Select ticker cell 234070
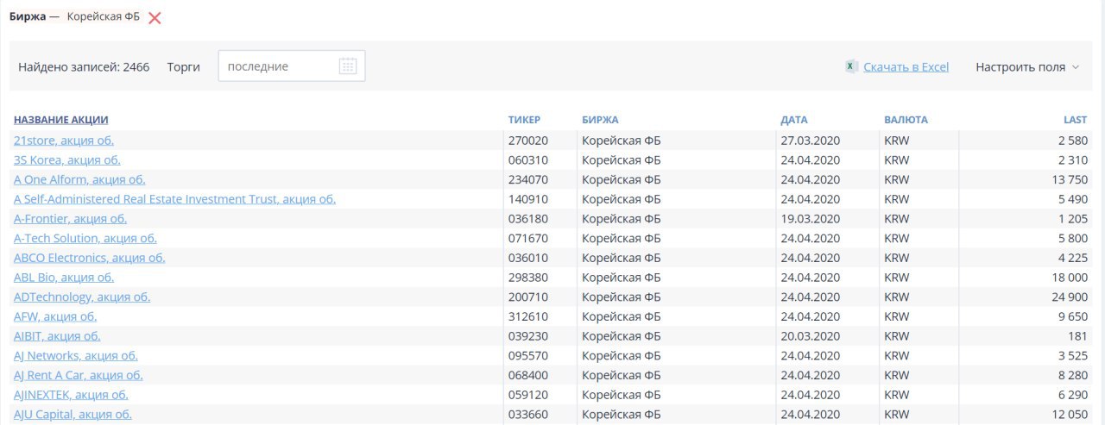Image resolution: width=1105 pixels, height=425 pixels. (528, 179)
